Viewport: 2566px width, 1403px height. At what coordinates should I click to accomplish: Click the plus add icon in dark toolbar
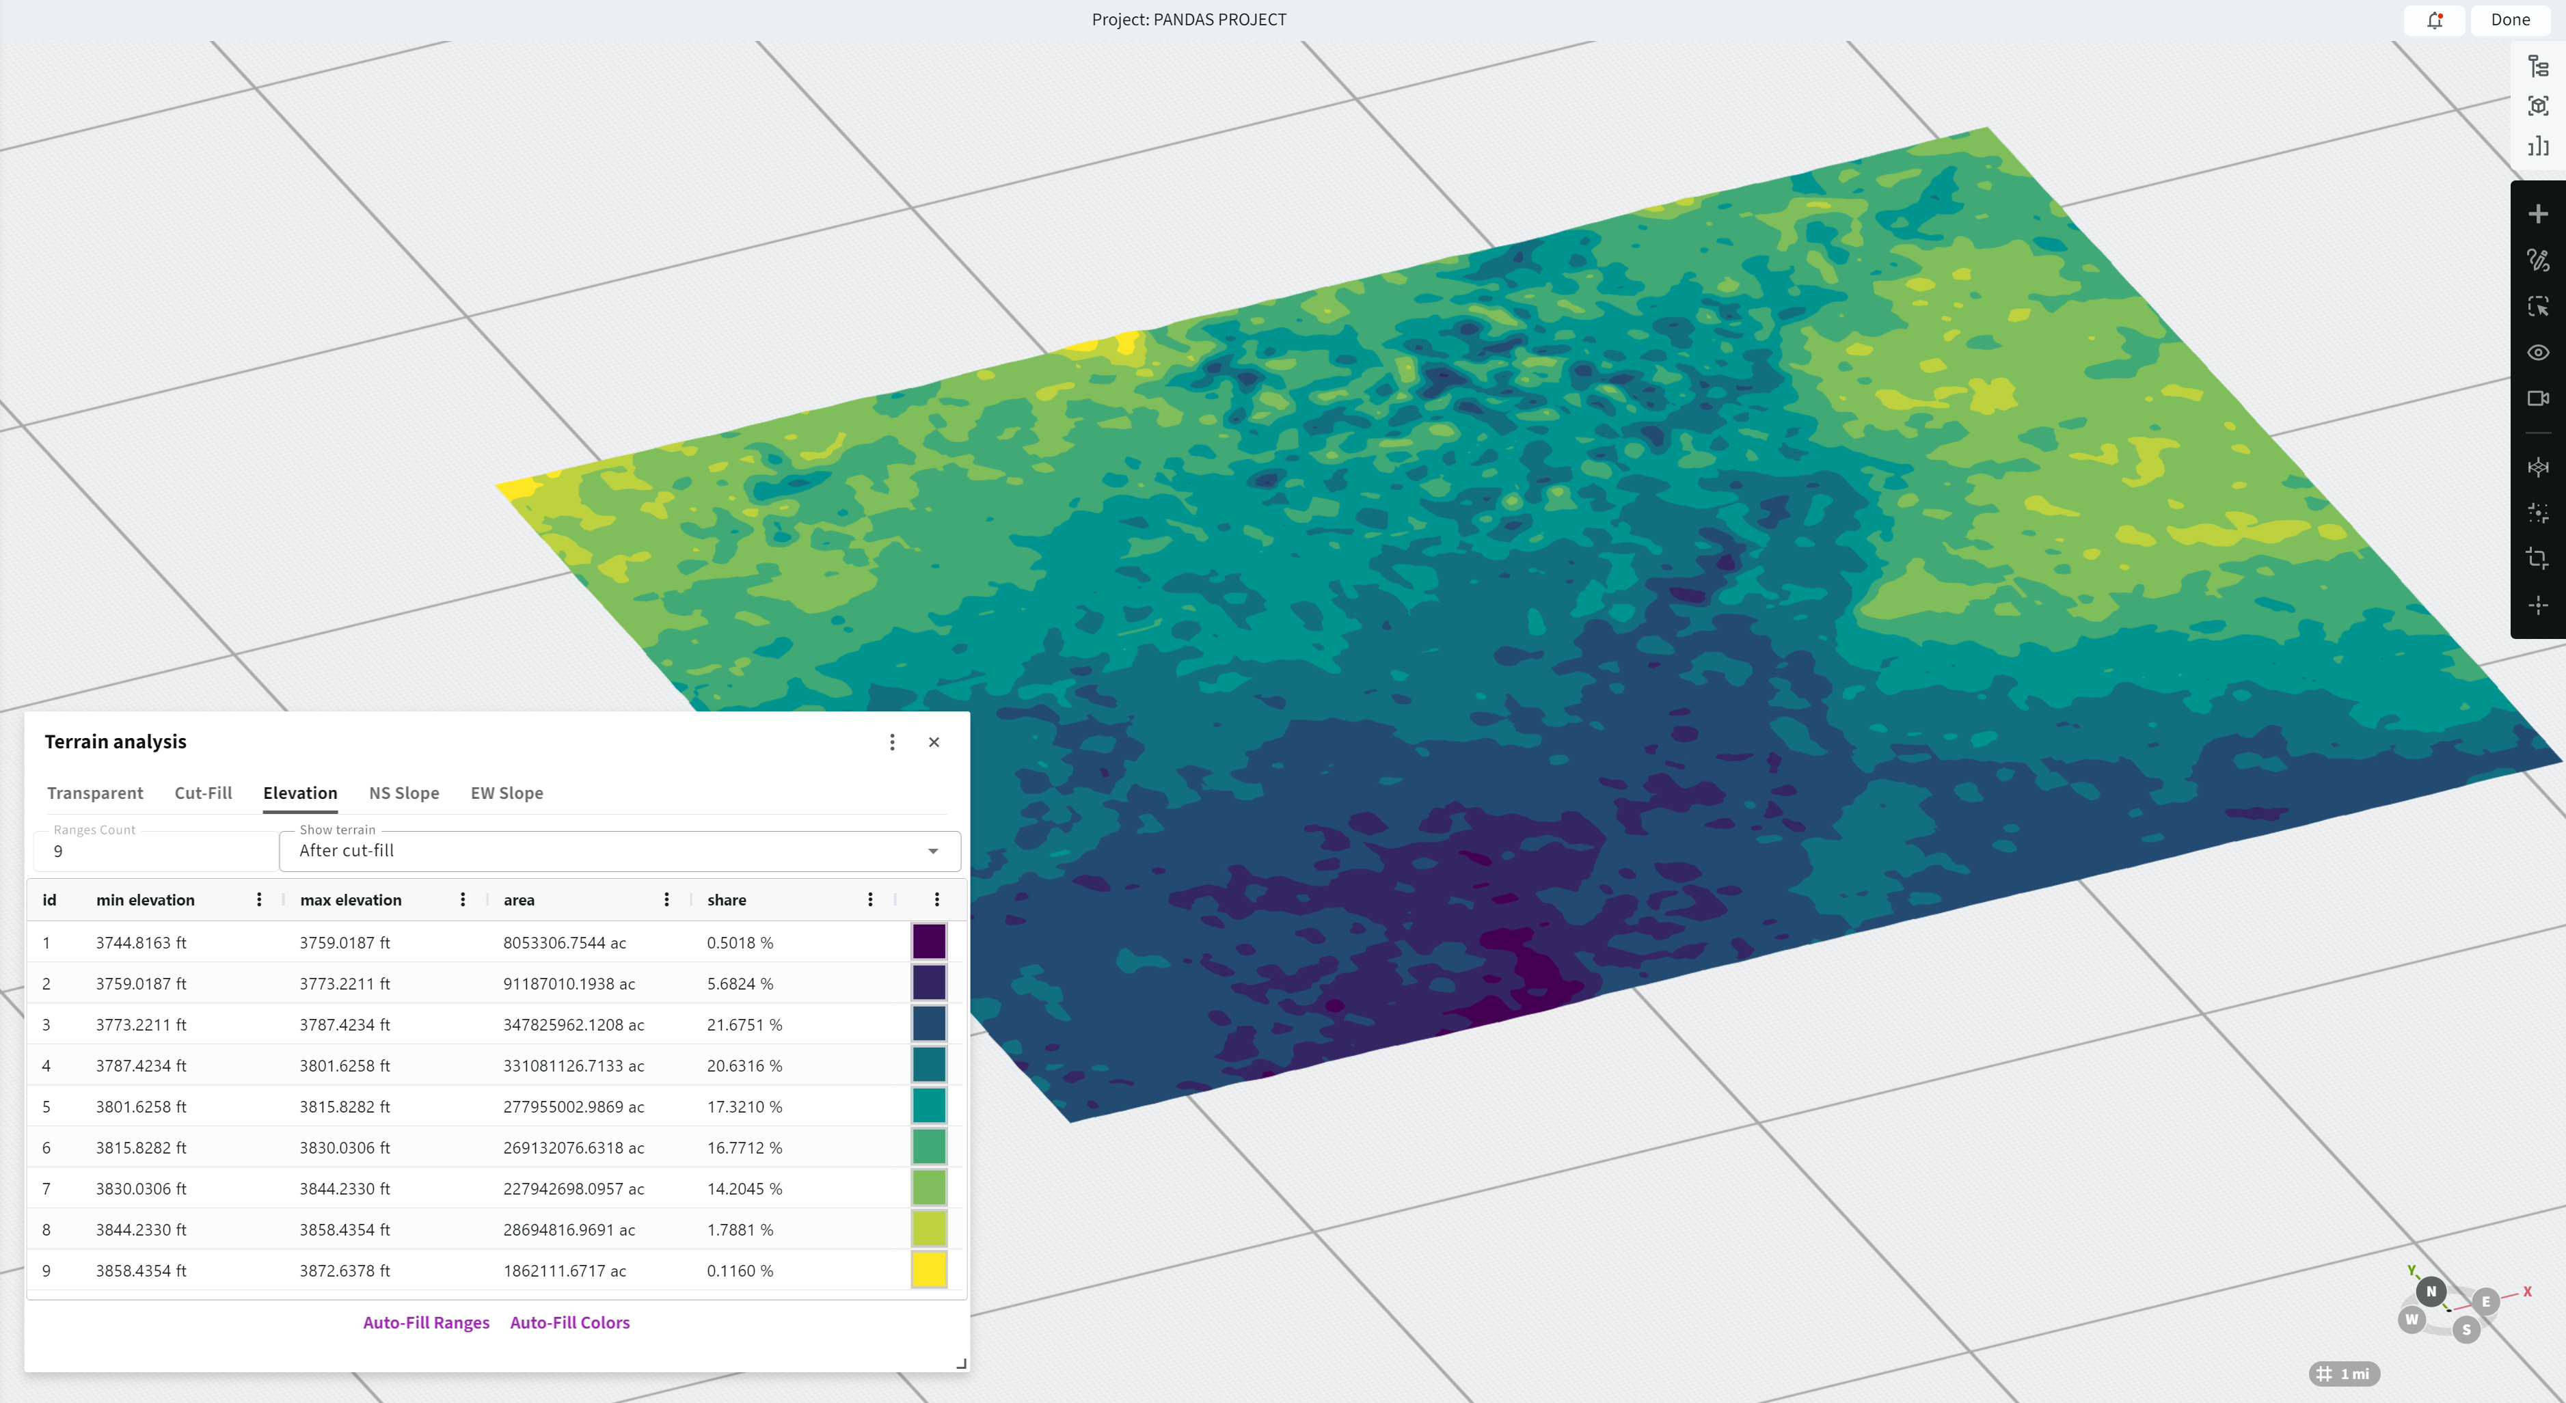click(2537, 214)
